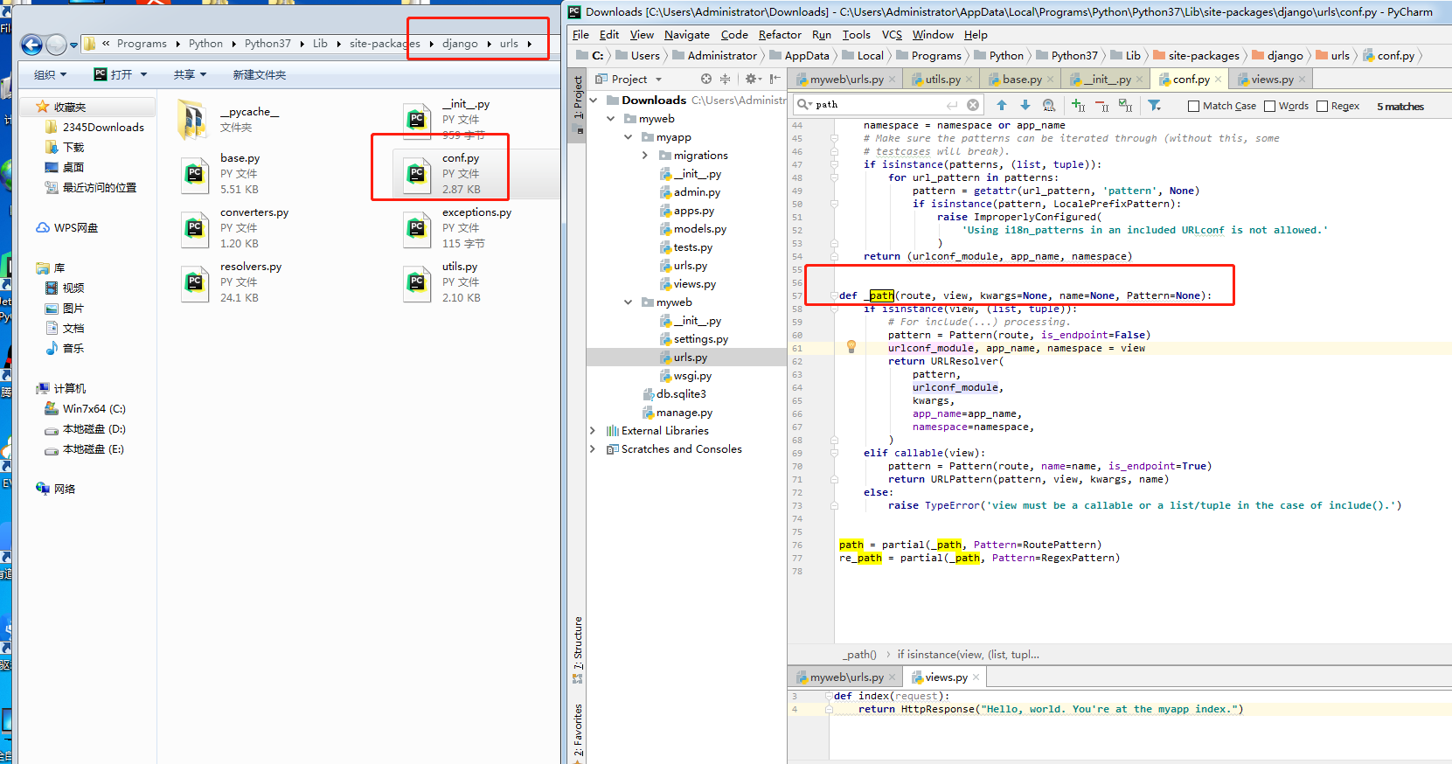1452x764 pixels.
Task: Switch to base.py editor tab
Action: 1022,80
